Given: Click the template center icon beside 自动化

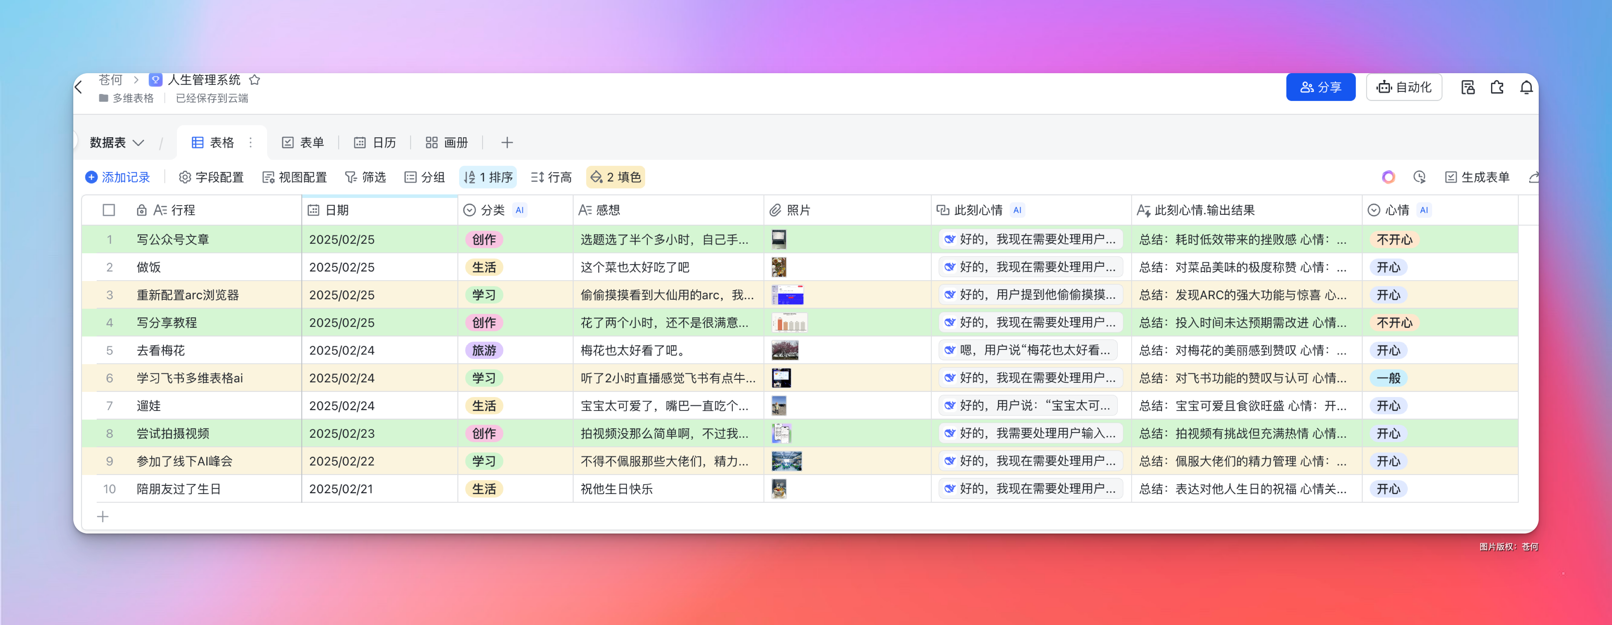Looking at the screenshot, I should click(1467, 87).
